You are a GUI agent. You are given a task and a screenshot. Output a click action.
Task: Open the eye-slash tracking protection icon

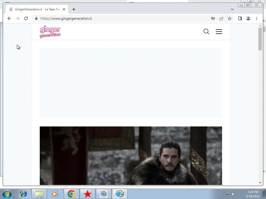[x=213, y=18]
